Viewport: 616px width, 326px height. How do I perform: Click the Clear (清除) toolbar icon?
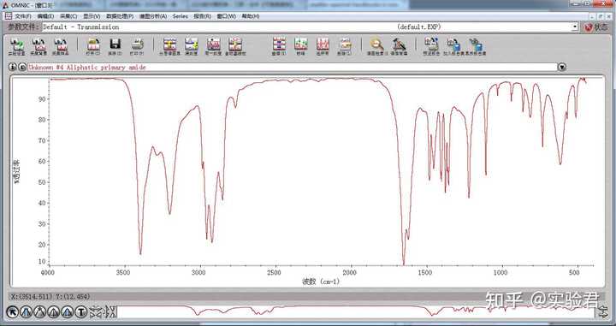click(345, 46)
